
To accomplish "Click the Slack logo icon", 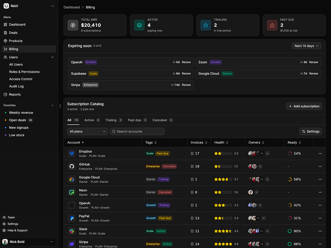I will pos(72,231).
